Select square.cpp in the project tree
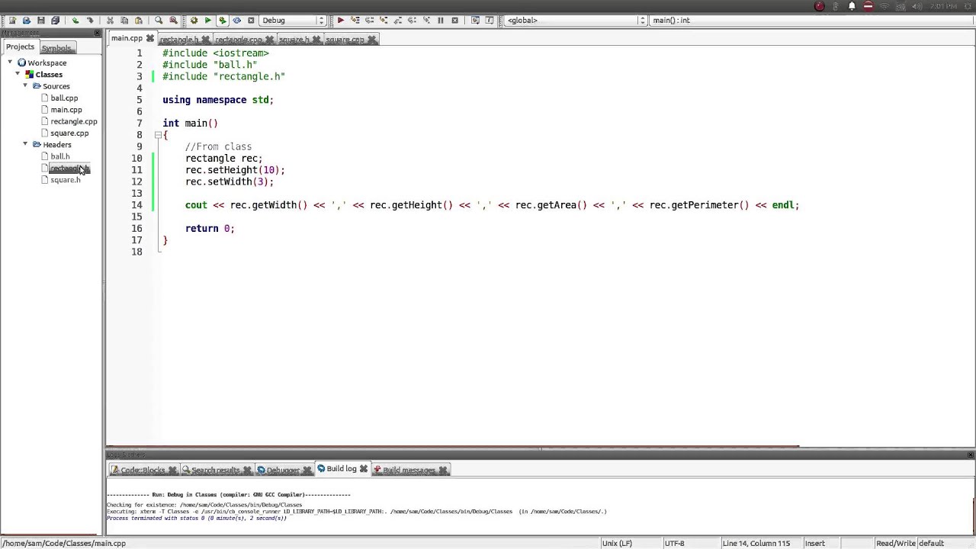 click(x=69, y=133)
